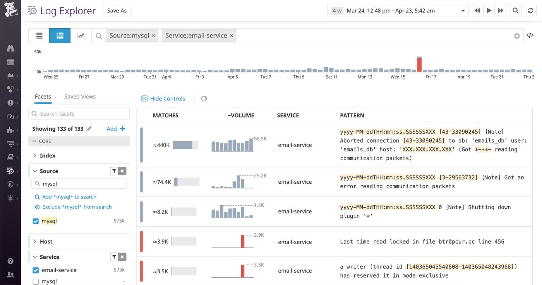Uncheck the email-service service facet
The image size is (542, 285).
pos(36,270)
